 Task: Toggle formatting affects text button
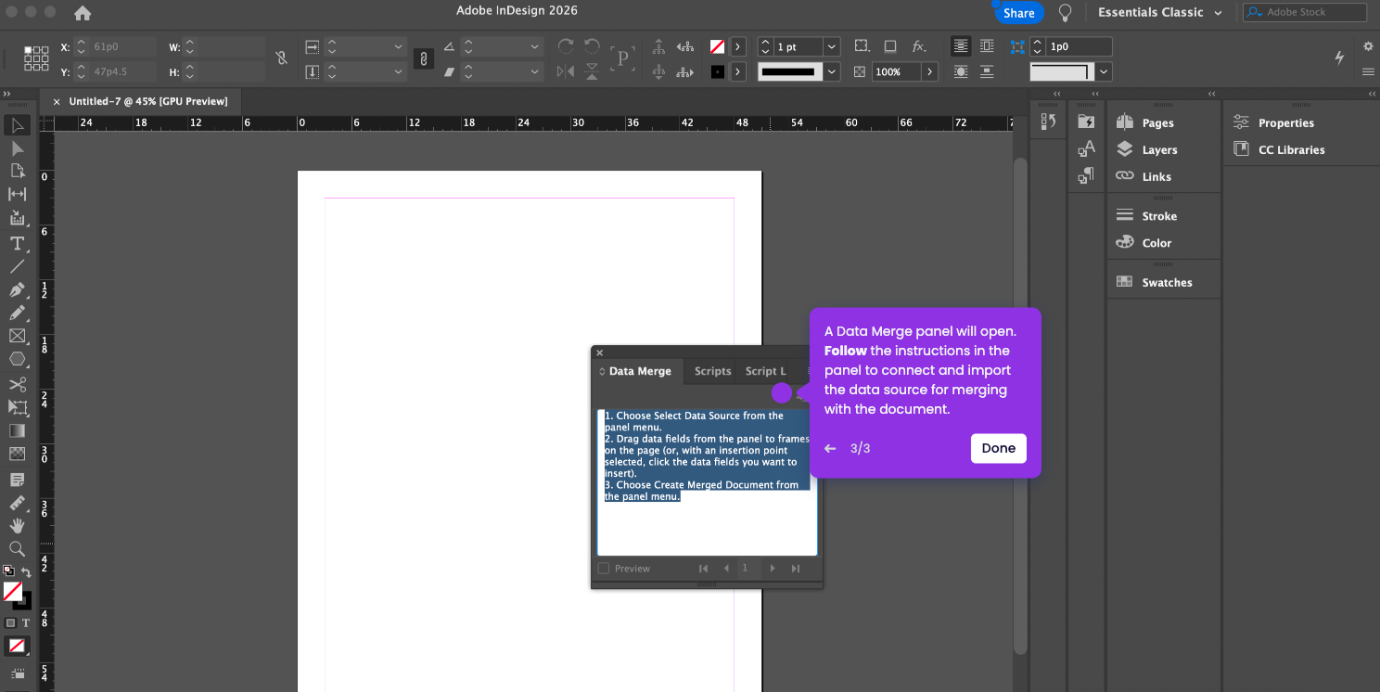[26, 623]
